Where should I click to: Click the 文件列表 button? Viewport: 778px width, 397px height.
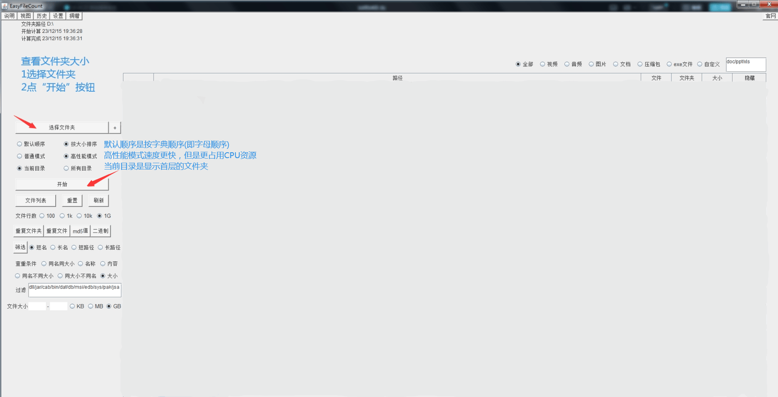pyautogui.click(x=35, y=201)
